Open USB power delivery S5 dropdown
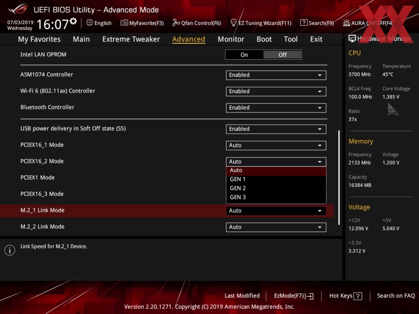The width and height of the screenshot is (419, 314). coord(276,129)
